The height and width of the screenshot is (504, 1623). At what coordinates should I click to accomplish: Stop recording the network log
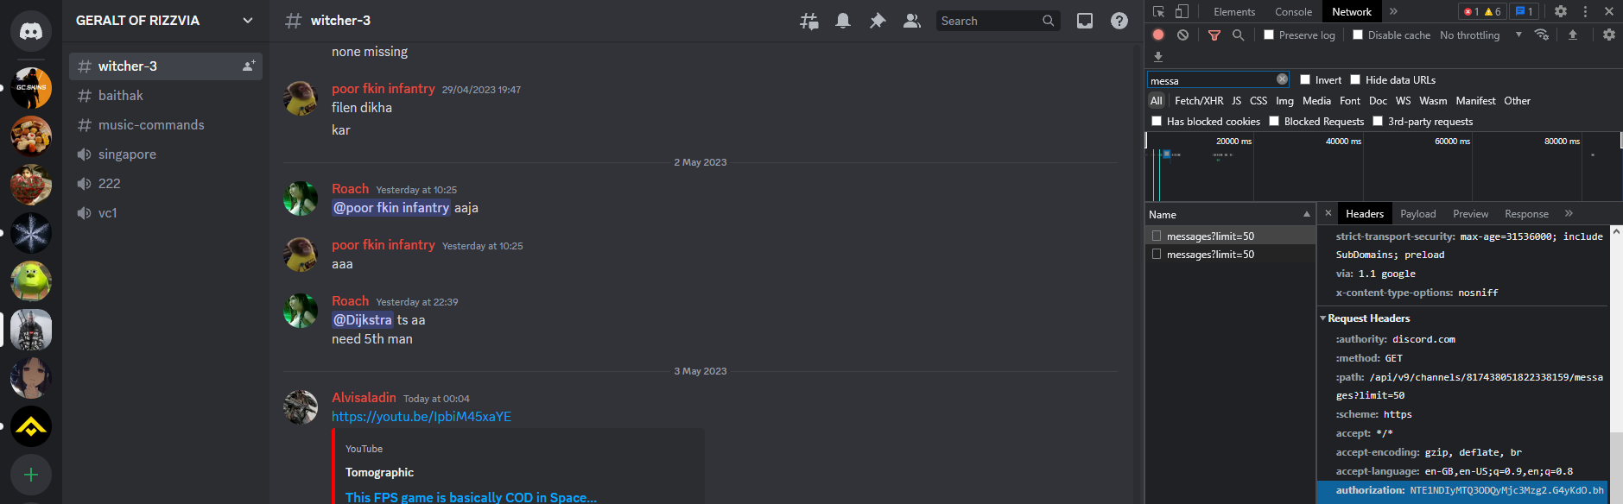pyautogui.click(x=1158, y=35)
